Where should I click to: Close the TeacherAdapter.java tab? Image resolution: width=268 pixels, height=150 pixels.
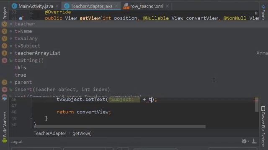pyautogui.click(x=116, y=6)
